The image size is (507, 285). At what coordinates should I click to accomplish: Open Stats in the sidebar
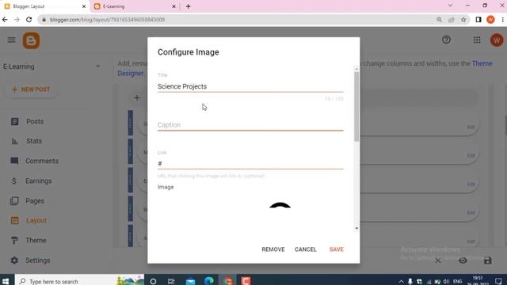pyautogui.click(x=34, y=141)
